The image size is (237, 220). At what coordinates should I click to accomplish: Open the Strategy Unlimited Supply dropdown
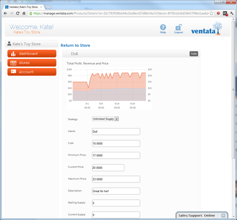pos(105,119)
